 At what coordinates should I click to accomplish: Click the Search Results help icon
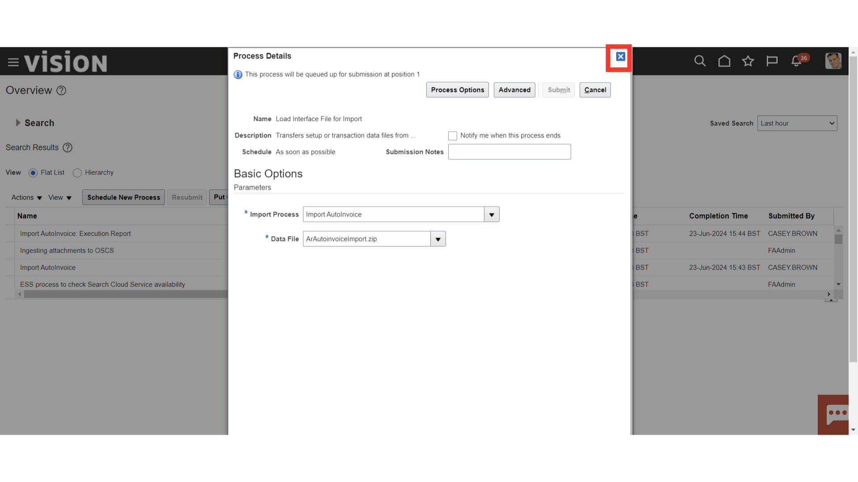[x=67, y=148]
